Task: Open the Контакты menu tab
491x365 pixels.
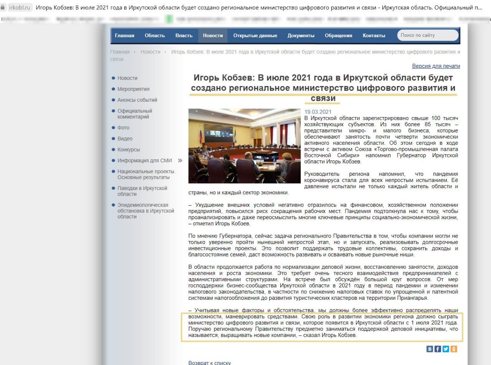Action: (x=374, y=35)
